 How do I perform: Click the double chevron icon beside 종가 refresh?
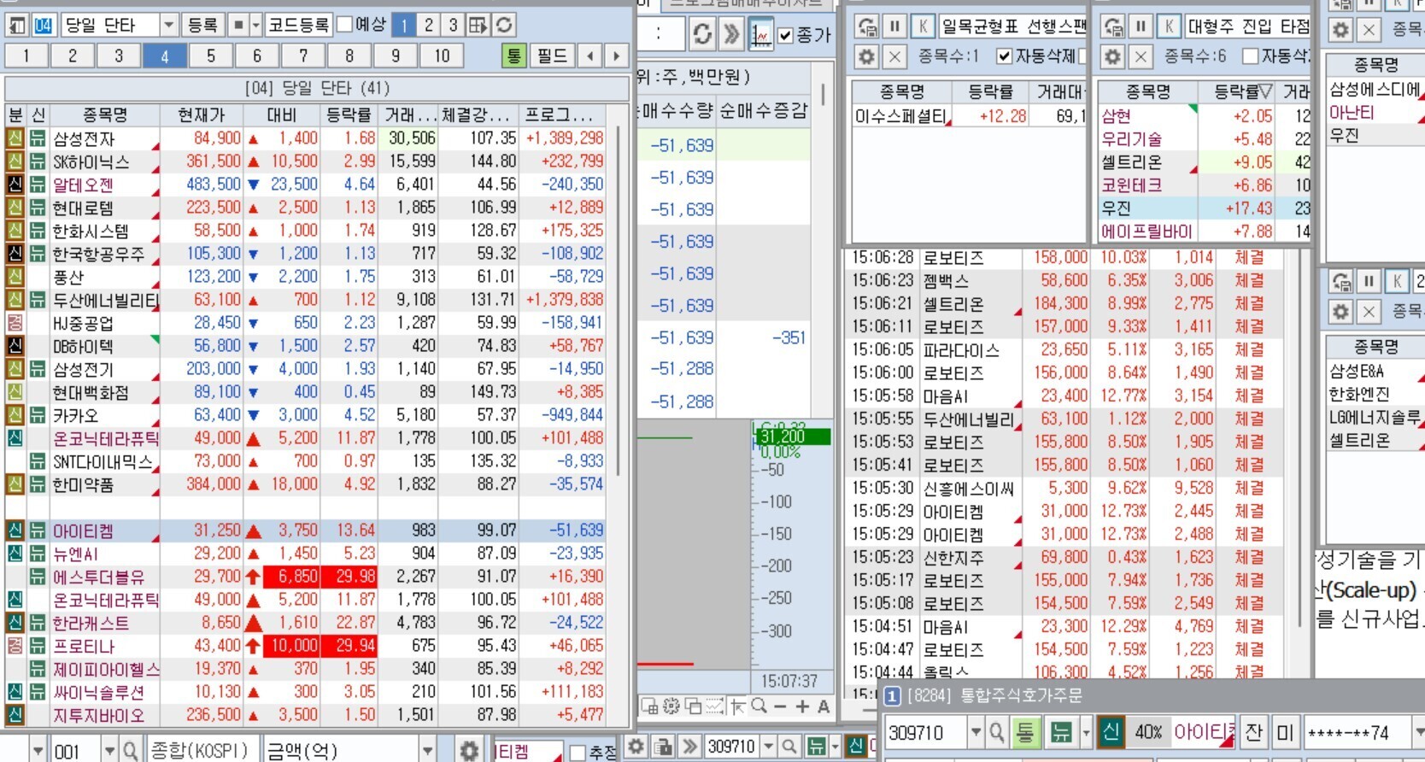[731, 34]
